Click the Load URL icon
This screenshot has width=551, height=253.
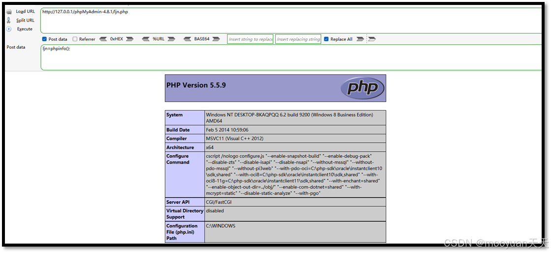coord(9,12)
